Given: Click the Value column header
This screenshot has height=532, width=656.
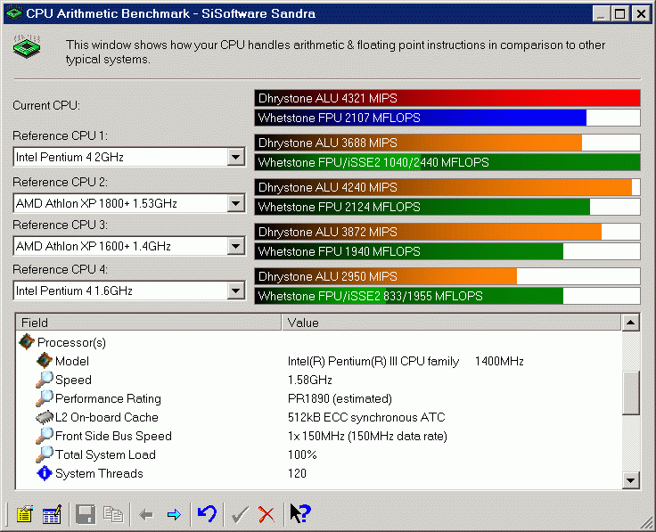Looking at the screenshot, I should pos(451,323).
